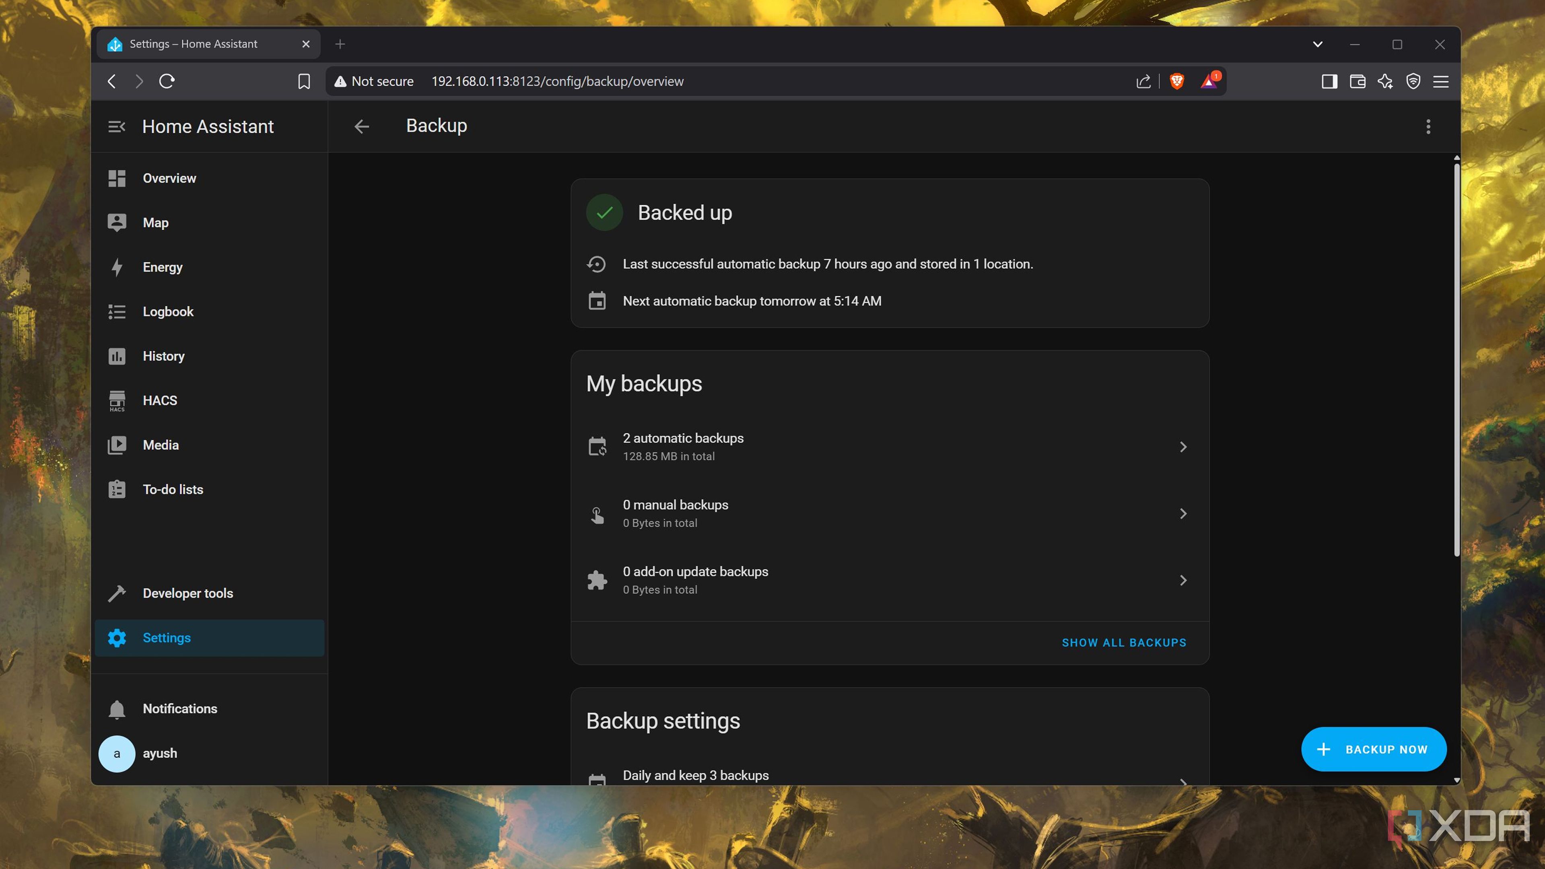Open the Brave Wallet icon
This screenshot has height=869, width=1545.
tap(1357, 81)
